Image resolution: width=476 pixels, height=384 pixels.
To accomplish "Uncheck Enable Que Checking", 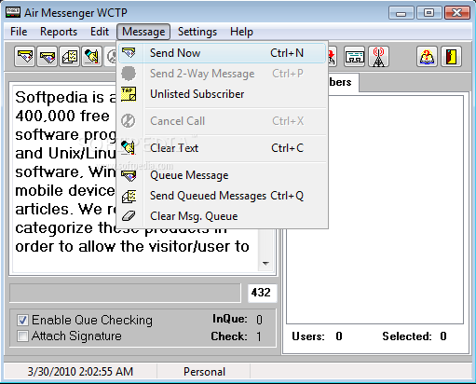I will click(x=22, y=320).
